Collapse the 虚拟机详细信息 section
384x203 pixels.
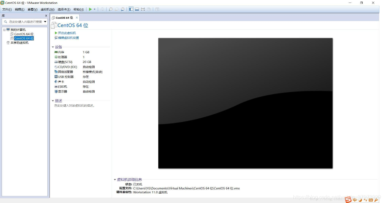[x=115, y=179]
